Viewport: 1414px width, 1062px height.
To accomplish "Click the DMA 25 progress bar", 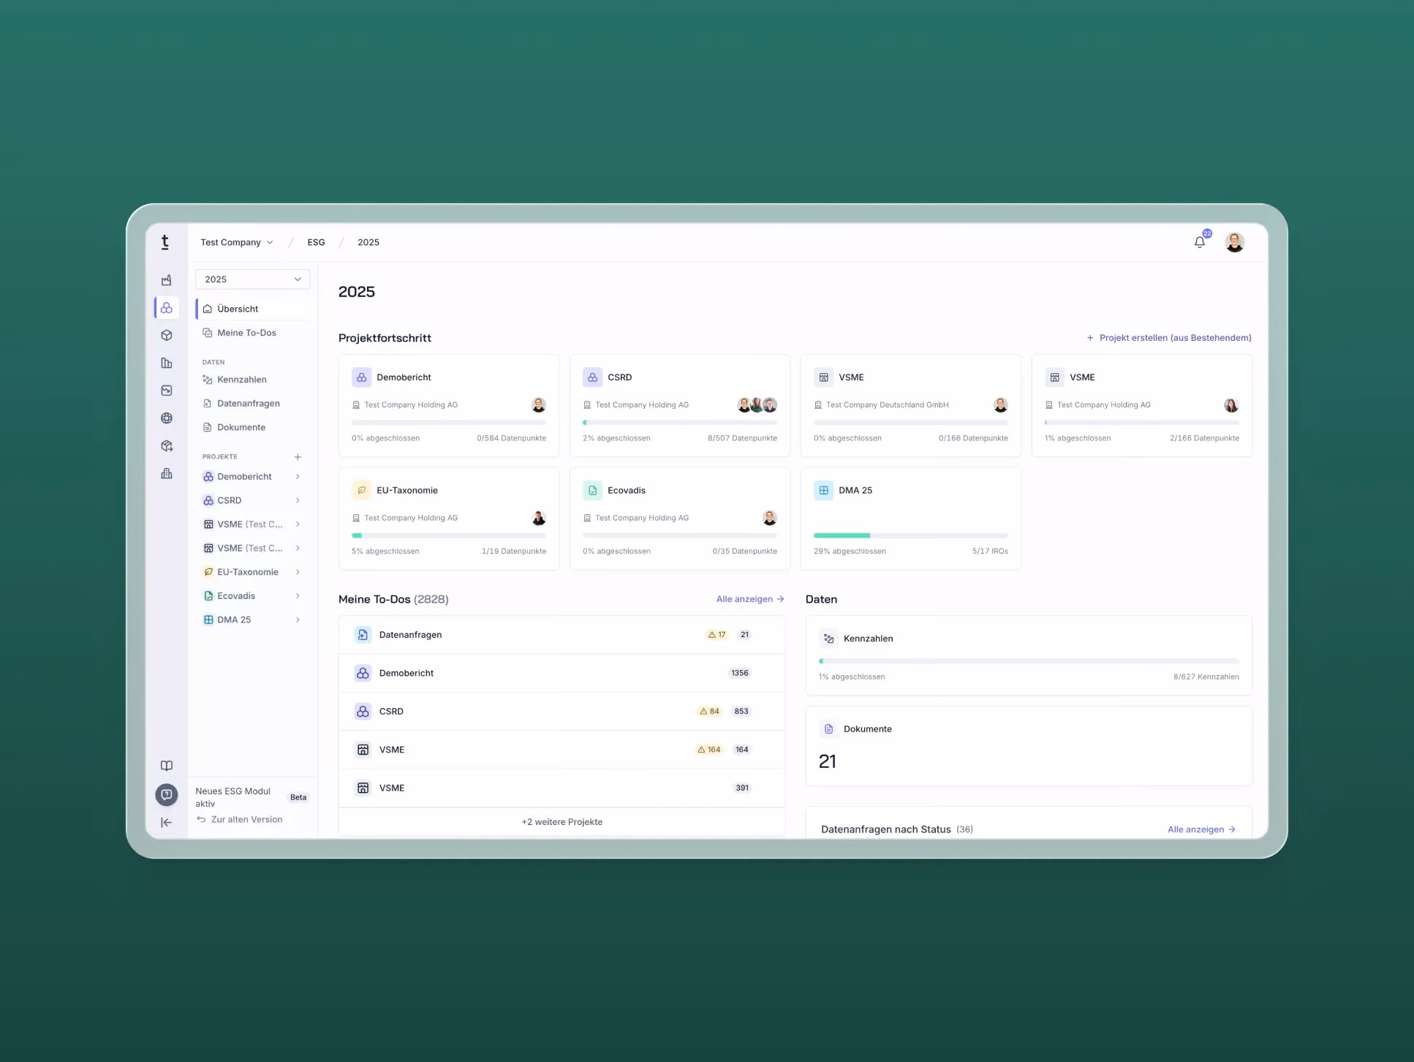I will point(910,535).
